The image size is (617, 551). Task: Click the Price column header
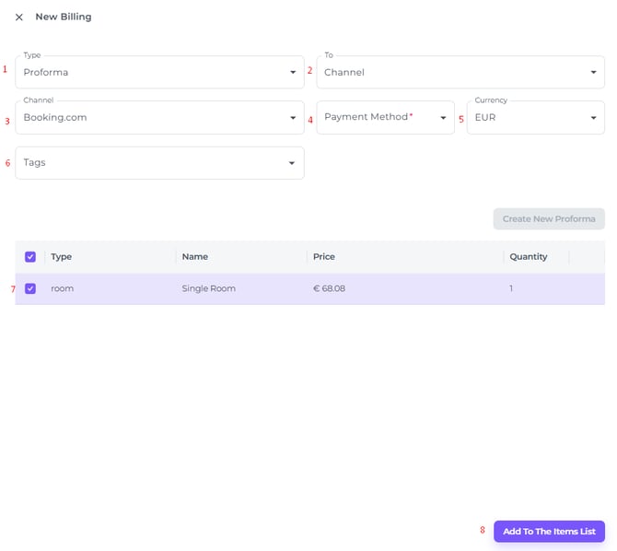coord(324,257)
